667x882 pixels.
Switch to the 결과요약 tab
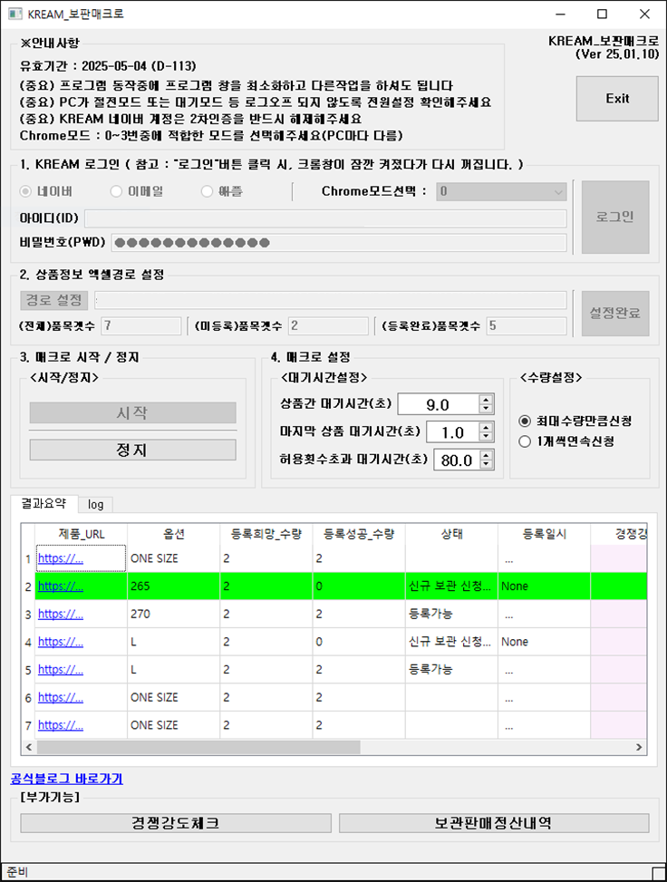[43, 503]
